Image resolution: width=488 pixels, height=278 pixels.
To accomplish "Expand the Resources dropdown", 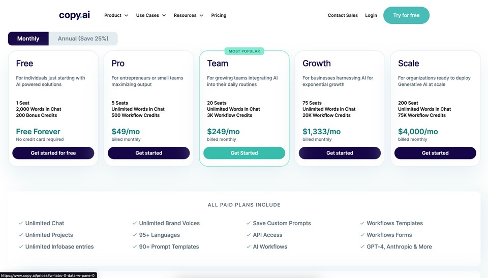I will pyautogui.click(x=189, y=15).
